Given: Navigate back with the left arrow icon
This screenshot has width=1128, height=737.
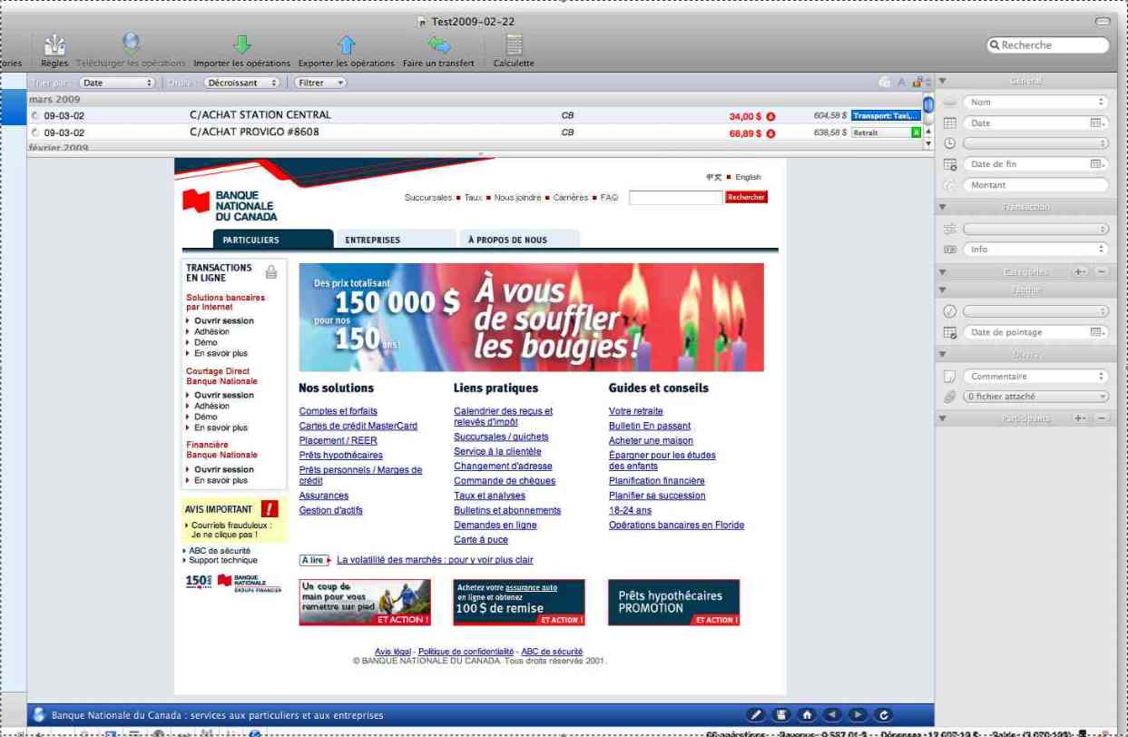Looking at the screenshot, I should tap(832, 715).
